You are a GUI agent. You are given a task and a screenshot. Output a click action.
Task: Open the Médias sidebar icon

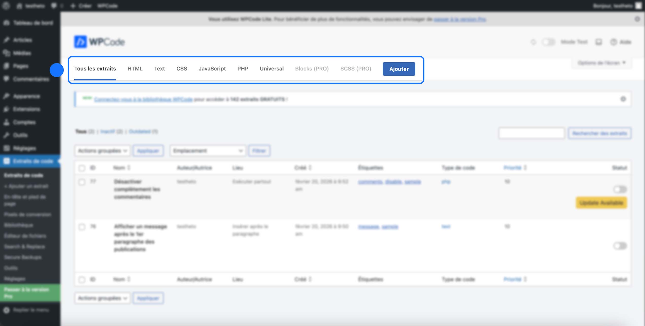[7, 53]
